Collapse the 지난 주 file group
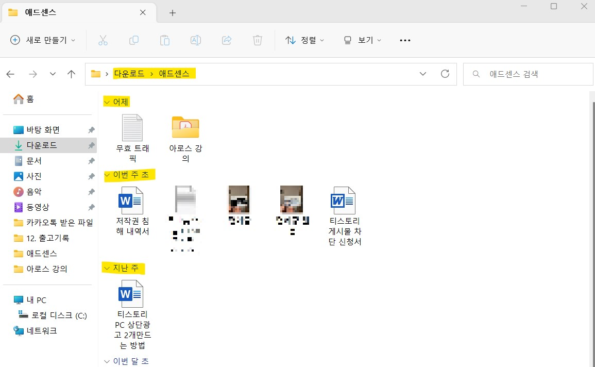Viewport: 595px width, 367px height. 107,268
